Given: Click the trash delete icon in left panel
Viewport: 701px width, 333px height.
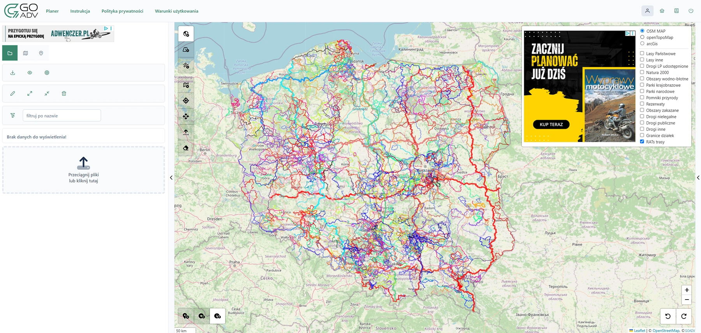Looking at the screenshot, I should click(64, 94).
